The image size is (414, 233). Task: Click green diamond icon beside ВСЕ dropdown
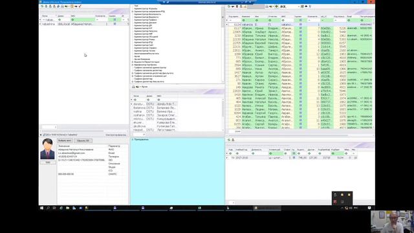pyautogui.click(x=276, y=6)
